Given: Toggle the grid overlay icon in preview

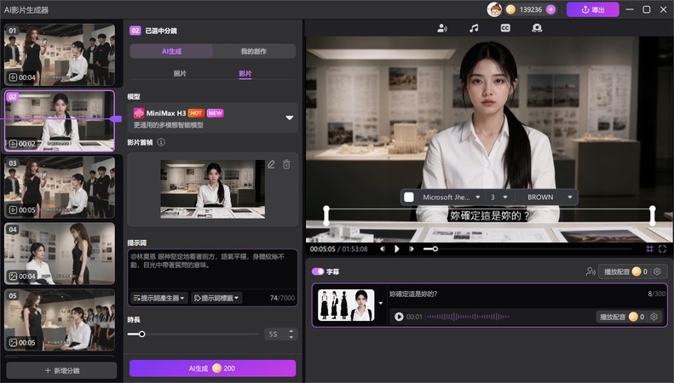Looking at the screenshot, I should click(x=649, y=249).
